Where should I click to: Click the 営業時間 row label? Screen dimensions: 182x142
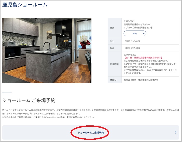[114, 64]
